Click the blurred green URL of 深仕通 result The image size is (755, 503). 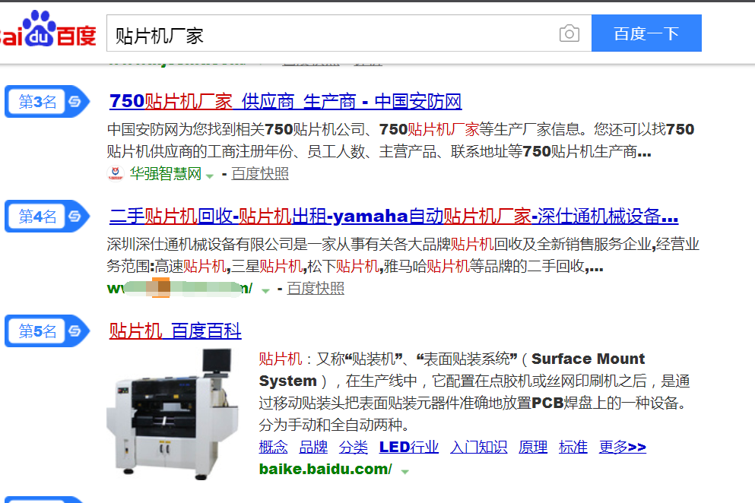tap(179, 288)
